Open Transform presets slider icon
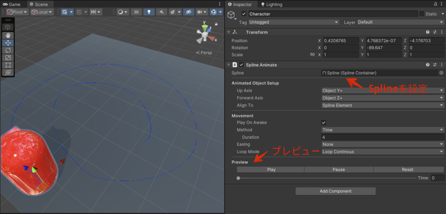Viewport: 446px width, 214px height. tap(435, 32)
